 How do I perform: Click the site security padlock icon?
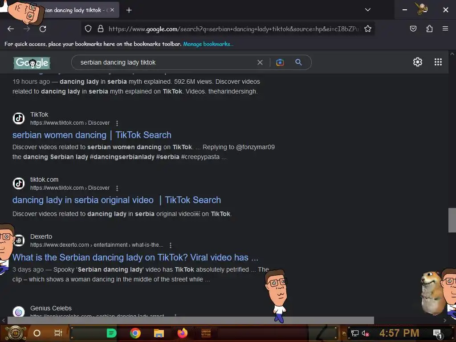101,28
